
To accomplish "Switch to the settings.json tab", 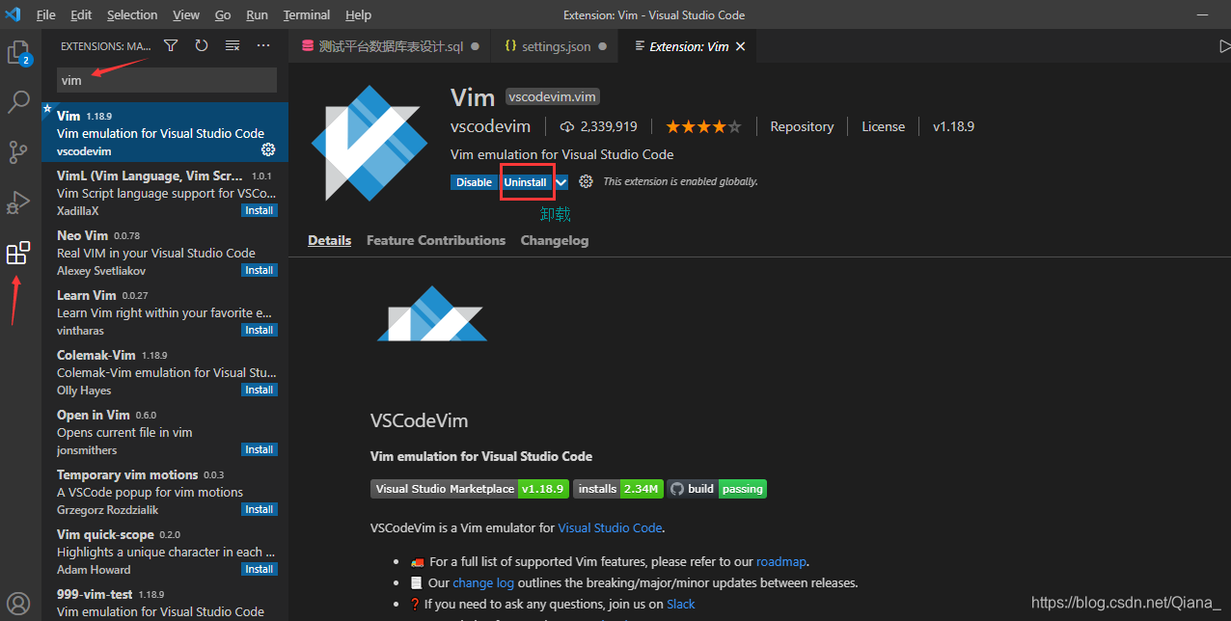I will click(555, 46).
